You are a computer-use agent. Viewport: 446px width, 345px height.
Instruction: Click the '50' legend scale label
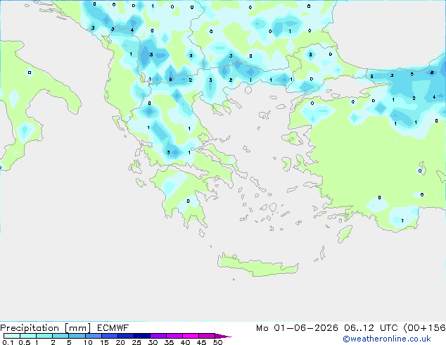(217, 342)
